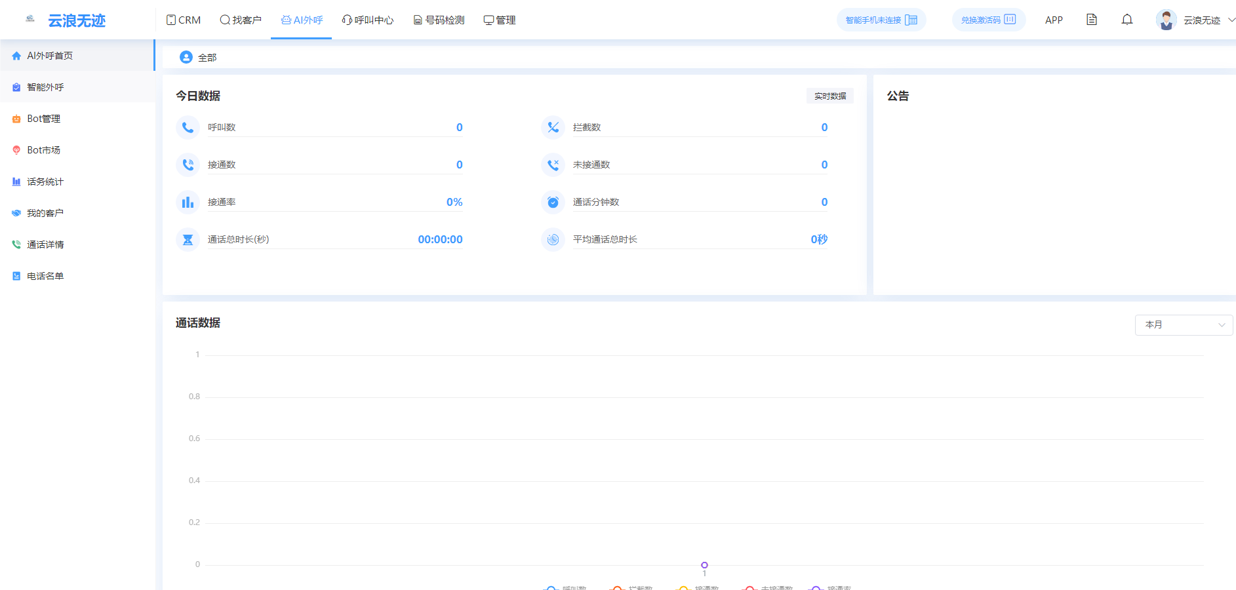1236x590 pixels.
Task: Click the 通话分钟数 alarm clock icon
Action: pyautogui.click(x=553, y=202)
